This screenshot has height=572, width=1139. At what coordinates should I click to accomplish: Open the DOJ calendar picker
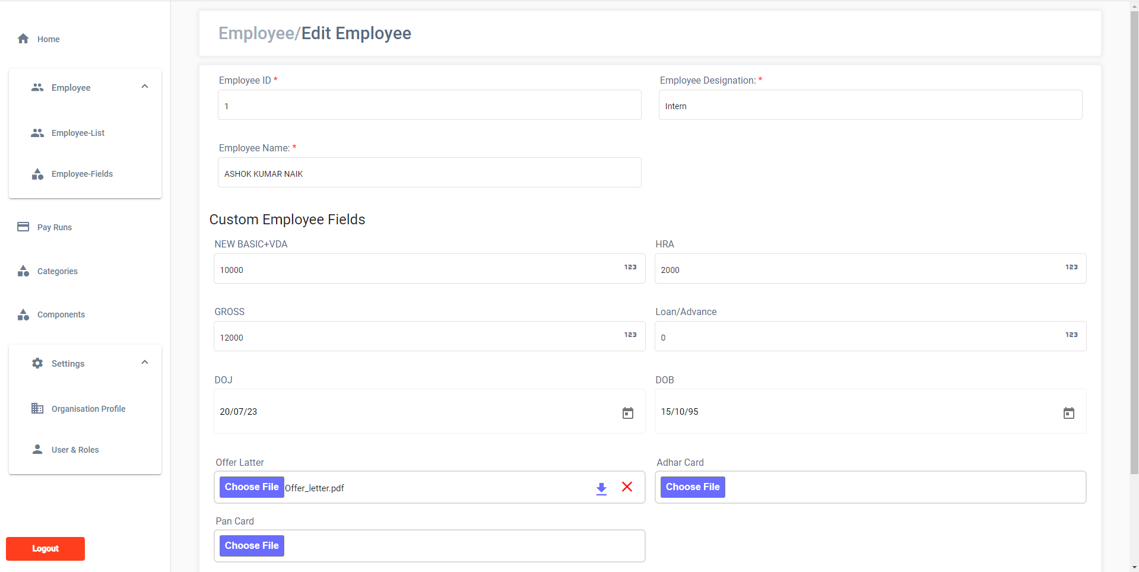pos(627,413)
